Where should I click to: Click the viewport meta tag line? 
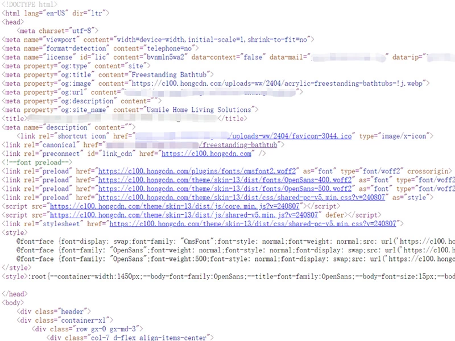tap(158, 39)
